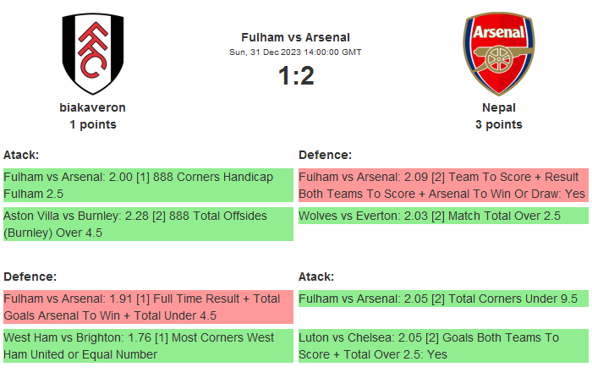This screenshot has height=389, width=592.
Task: Click biakaveron's 1 points label
Action: [x=93, y=124]
